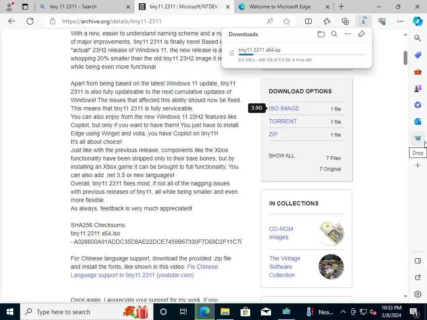Screen dimensions: 427x320
Task: Open The Vintage Software Collection link
Action: [285, 267]
